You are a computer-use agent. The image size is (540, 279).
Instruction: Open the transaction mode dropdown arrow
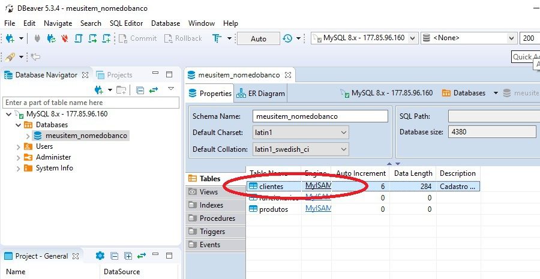(x=229, y=38)
